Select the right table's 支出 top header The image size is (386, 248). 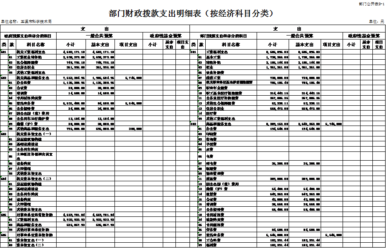(286, 29)
